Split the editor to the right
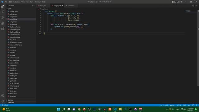 pyautogui.click(x=193, y=6)
